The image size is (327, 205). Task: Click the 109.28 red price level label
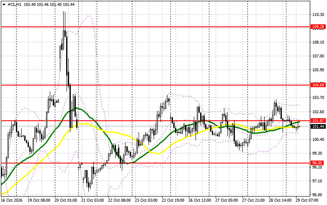tap(318, 27)
